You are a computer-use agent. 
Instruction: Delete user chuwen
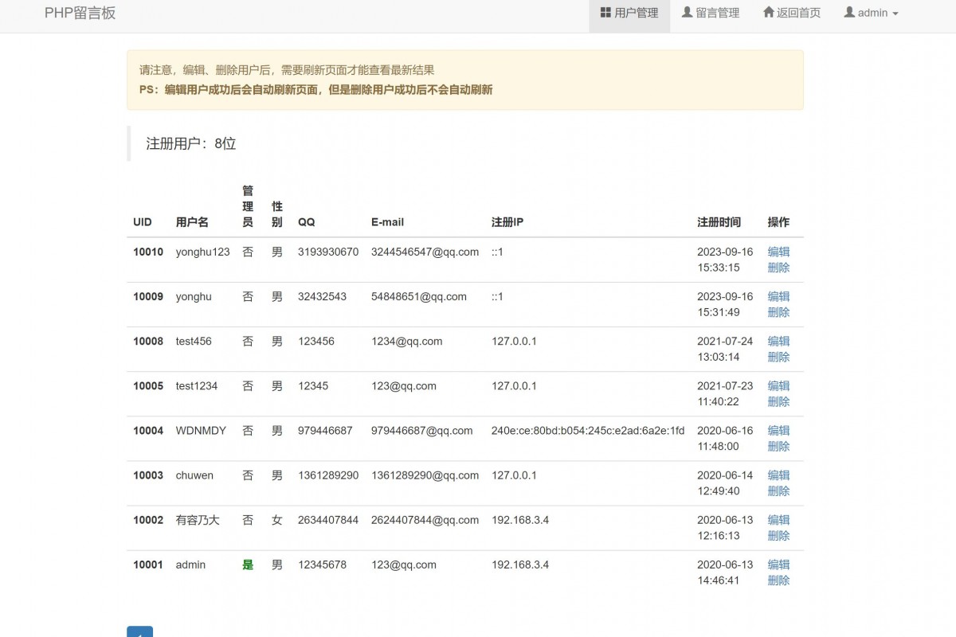(x=778, y=491)
